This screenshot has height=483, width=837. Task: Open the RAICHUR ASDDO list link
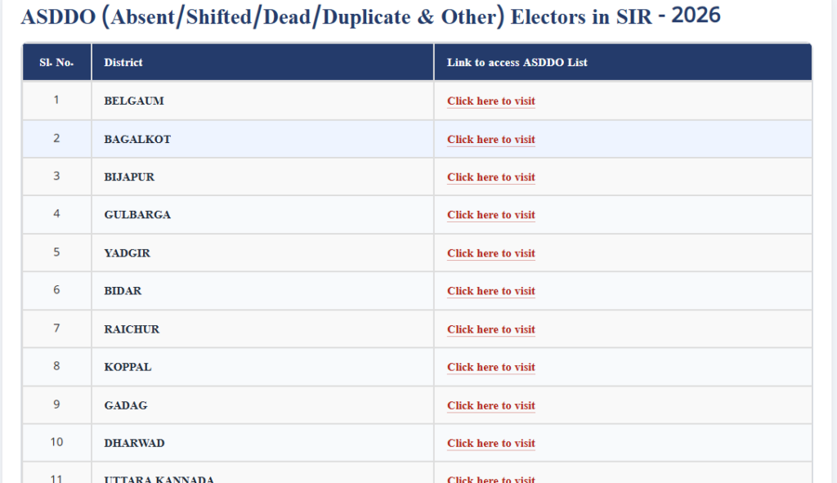(x=490, y=330)
